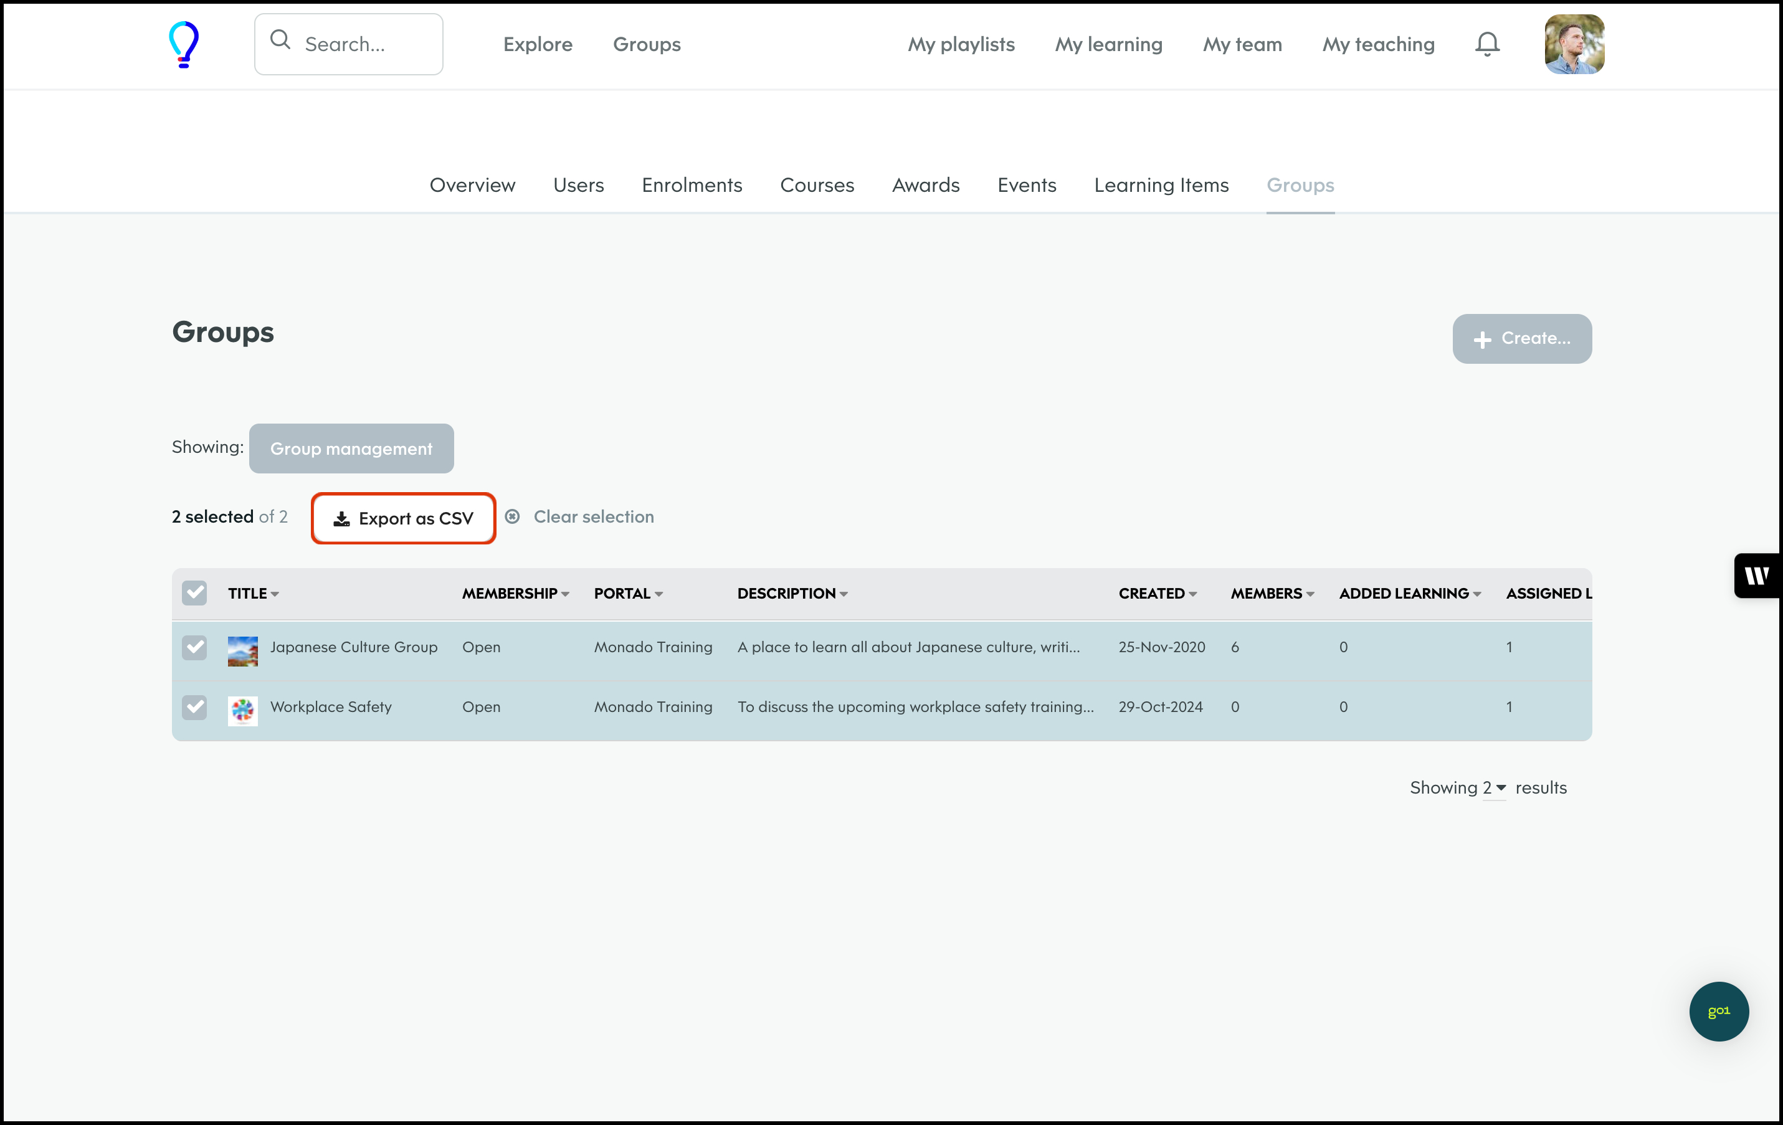This screenshot has width=1783, height=1125.
Task: Toggle the select-all header checkbox
Action: (195, 593)
